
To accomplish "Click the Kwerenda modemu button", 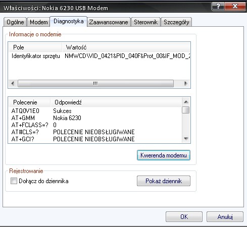I will pos(164,155).
